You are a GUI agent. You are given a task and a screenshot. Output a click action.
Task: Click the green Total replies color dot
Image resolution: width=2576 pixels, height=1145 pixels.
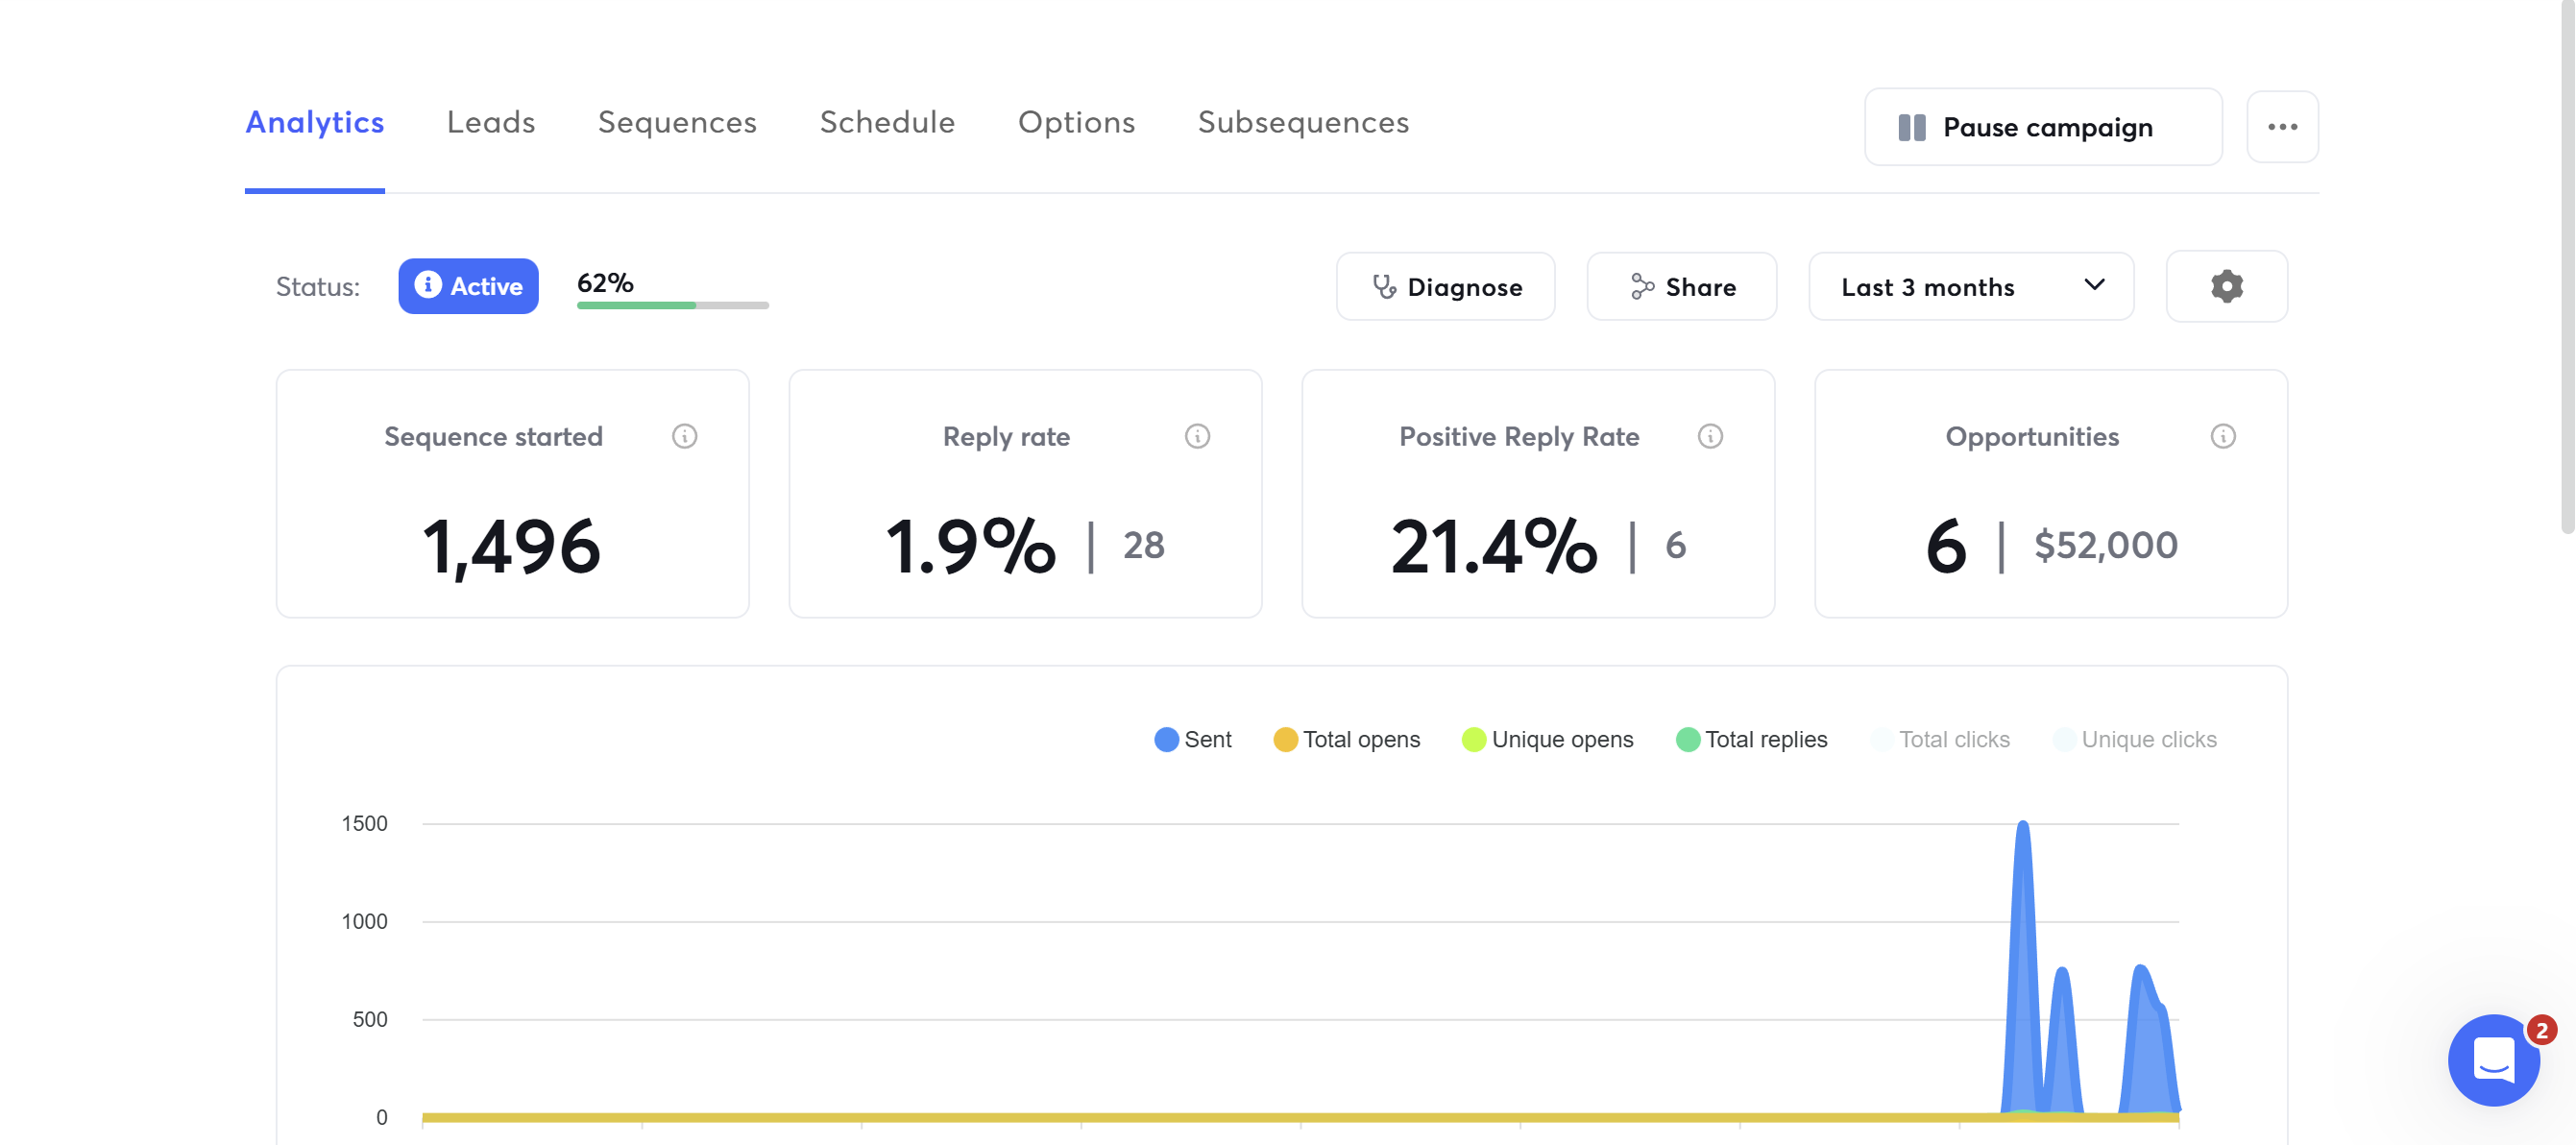pyautogui.click(x=1687, y=740)
